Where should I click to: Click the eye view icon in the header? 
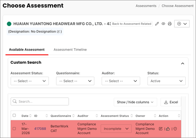(x=163, y=24)
